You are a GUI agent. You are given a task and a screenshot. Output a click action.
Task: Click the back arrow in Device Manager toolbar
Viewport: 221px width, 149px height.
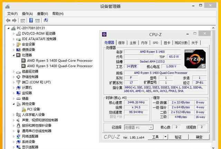pyautogui.click(x=8, y=21)
